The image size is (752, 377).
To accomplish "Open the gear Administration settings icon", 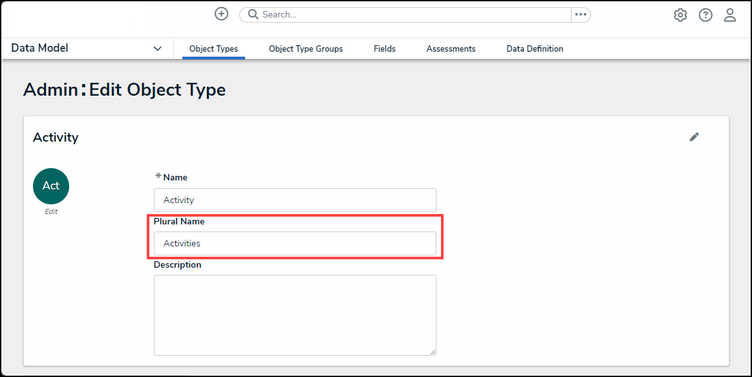I will pos(680,16).
